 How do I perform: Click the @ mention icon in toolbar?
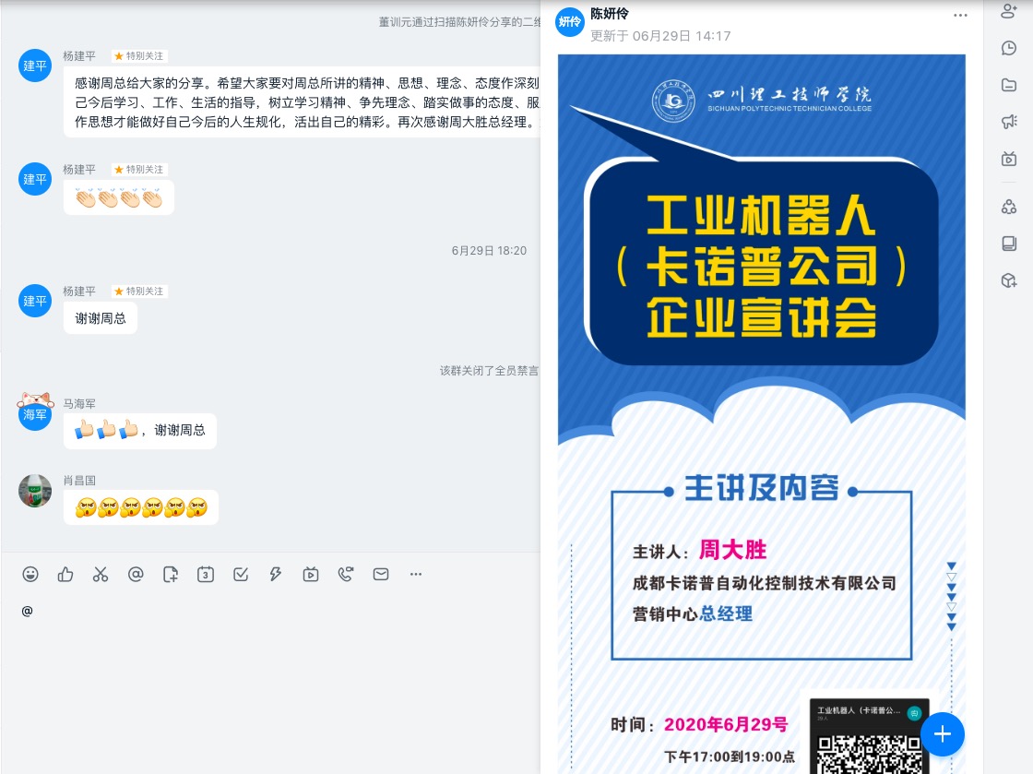click(136, 575)
